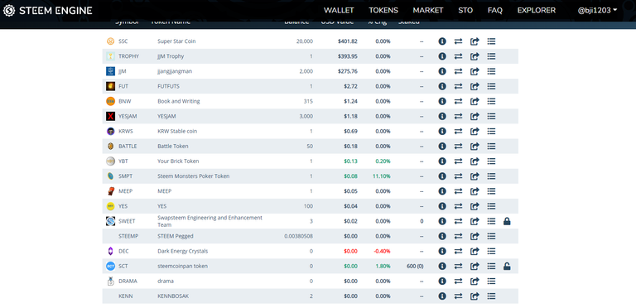The height and width of the screenshot is (308, 636).
Task: Click DEC purple crystal icon
Action: (110, 251)
